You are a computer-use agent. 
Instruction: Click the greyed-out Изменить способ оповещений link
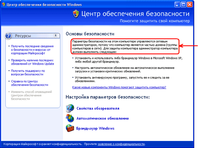pos(31,96)
